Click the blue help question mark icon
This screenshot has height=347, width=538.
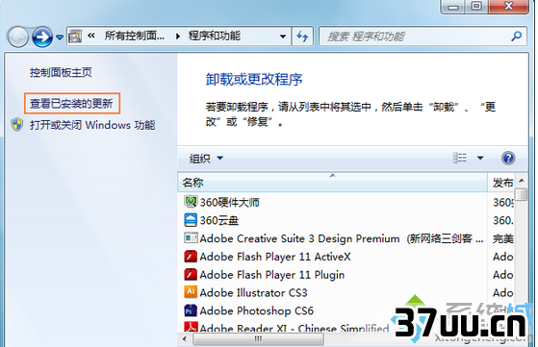click(508, 159)
